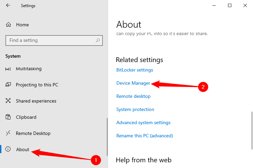The width and height of the screenshot is (253, 168).
Task: Open the Advanced system settings link
Action: [143, 122]
